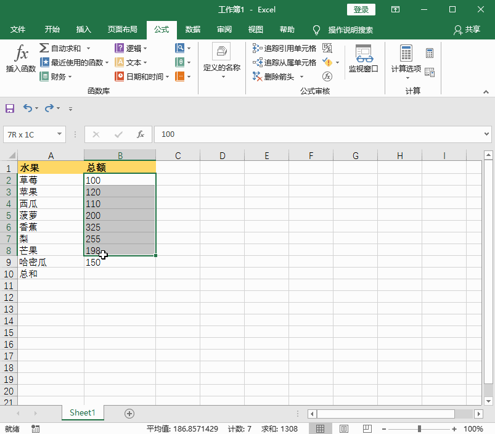Open the Watch Window

[363, 59]
